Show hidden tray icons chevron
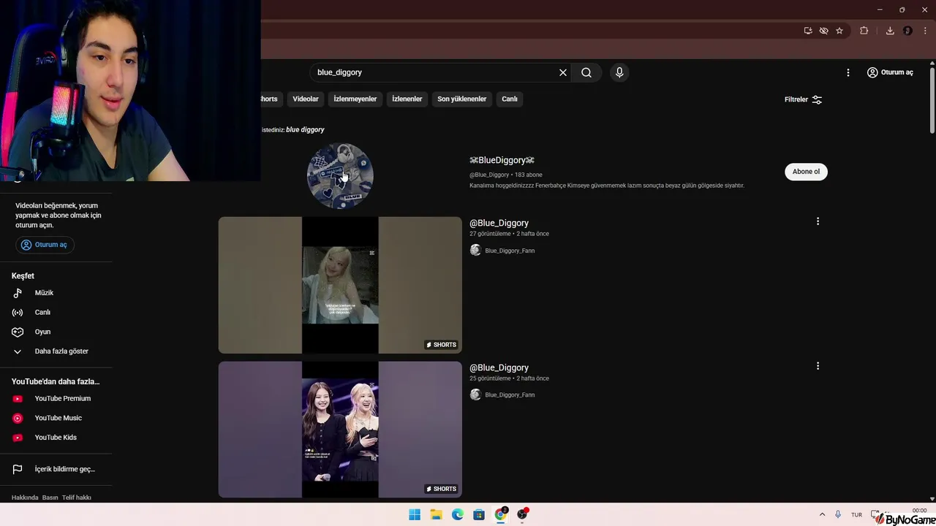This screenshot has width=936, height=526. pos(822,514)
